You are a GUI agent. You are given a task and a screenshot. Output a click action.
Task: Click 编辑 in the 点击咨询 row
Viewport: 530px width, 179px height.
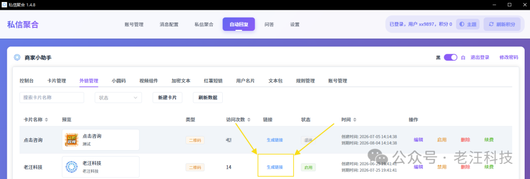coord(419,140)
